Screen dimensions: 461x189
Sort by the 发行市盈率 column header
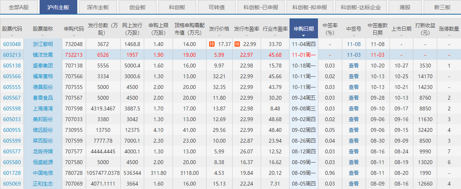[x=246, y=29]
